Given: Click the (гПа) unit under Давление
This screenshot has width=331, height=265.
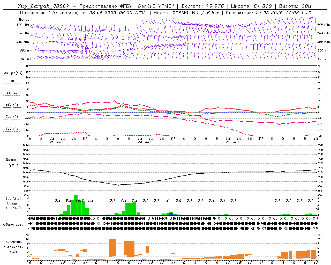Looking at the screenshot, I should click(13, 166).
